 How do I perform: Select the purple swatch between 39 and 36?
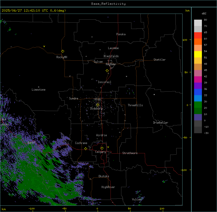pos(198,86)
